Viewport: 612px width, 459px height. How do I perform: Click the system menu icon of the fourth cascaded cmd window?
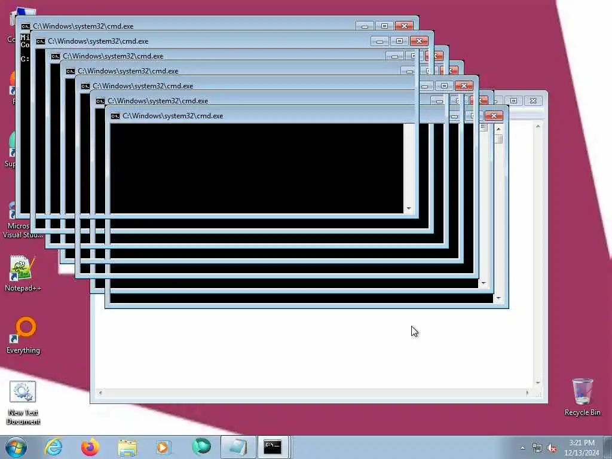tap(71, 71)
